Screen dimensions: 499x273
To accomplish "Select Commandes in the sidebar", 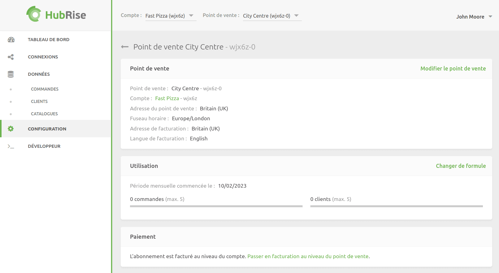I will pyautogui.click(x=45, y=89).
